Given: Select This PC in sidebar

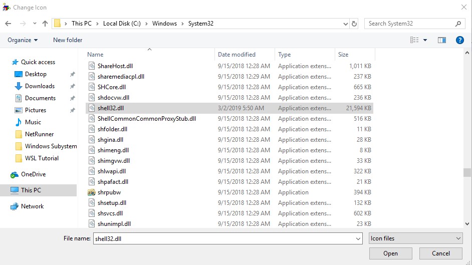Looking at the screenshot, I should (39, 190).
